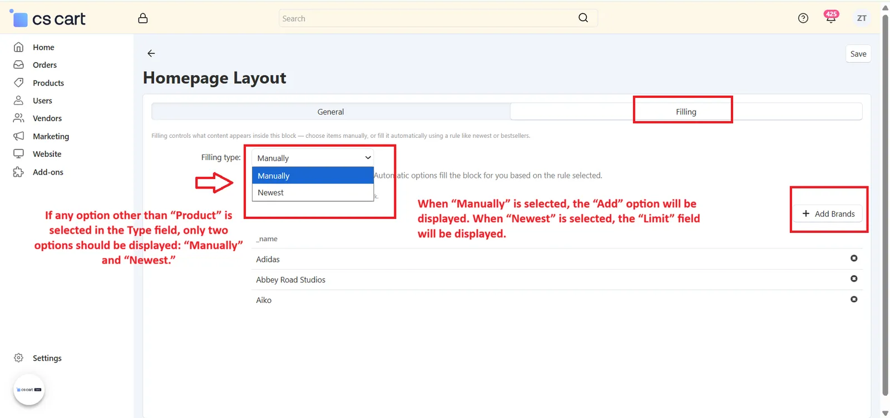Remove the Abbey Road Studios brand row
This screenshot has height=418, width=890.
coord(854,278)
